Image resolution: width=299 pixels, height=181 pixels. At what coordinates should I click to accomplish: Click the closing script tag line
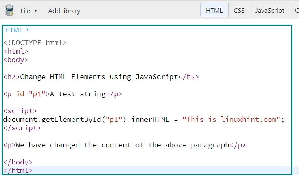point(22,128)
